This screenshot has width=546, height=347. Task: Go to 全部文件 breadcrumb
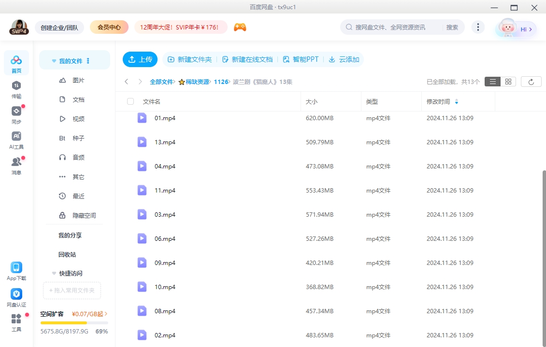(161, 82)
